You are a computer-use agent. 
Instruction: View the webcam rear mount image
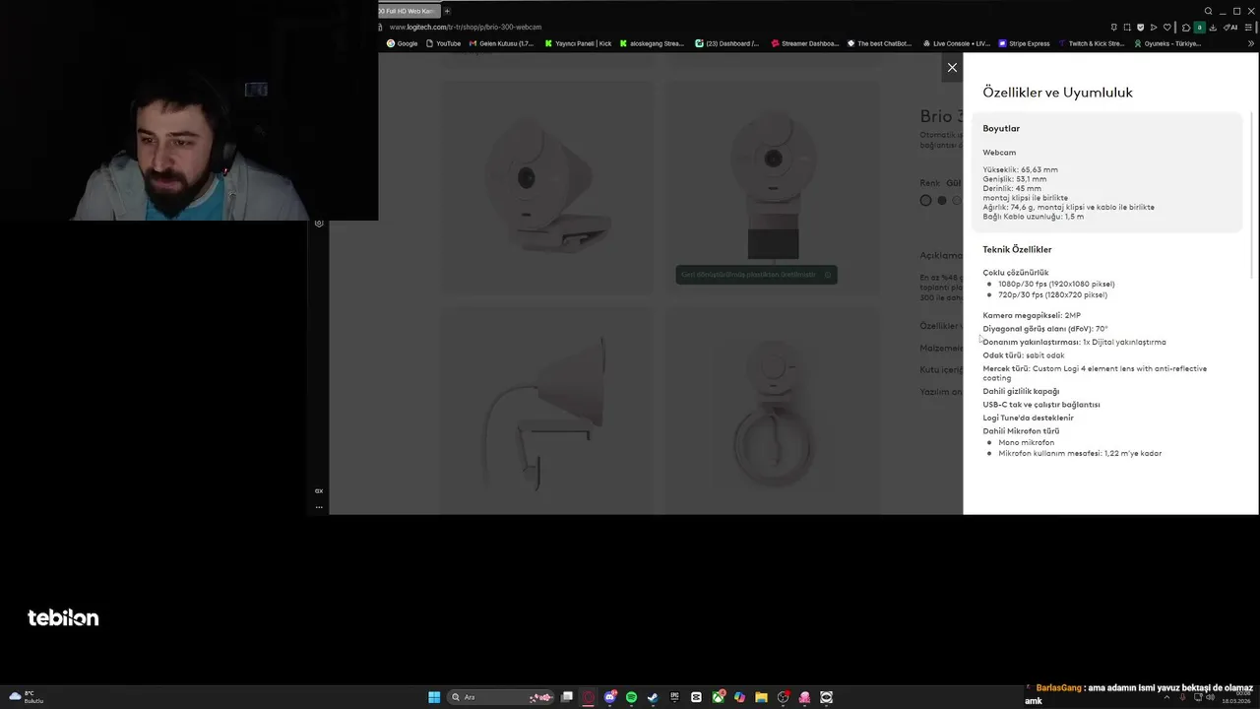(773, 411)
